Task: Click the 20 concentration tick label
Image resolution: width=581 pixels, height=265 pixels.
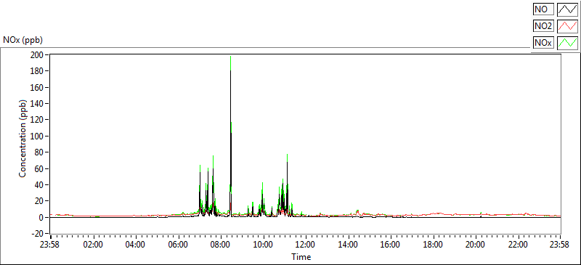Action: click(x=40, y=201)
